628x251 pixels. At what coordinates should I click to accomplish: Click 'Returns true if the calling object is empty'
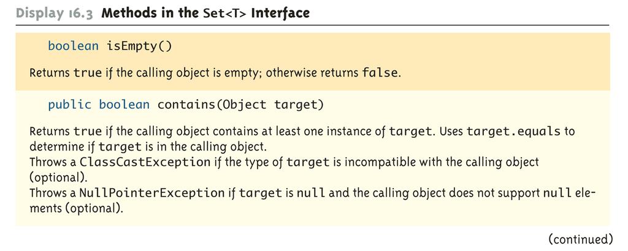146,73
